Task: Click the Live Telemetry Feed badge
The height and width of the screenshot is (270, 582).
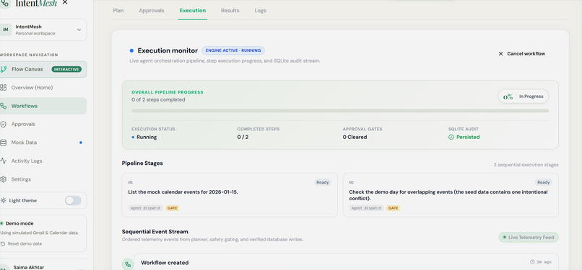Action: (529, 238)
